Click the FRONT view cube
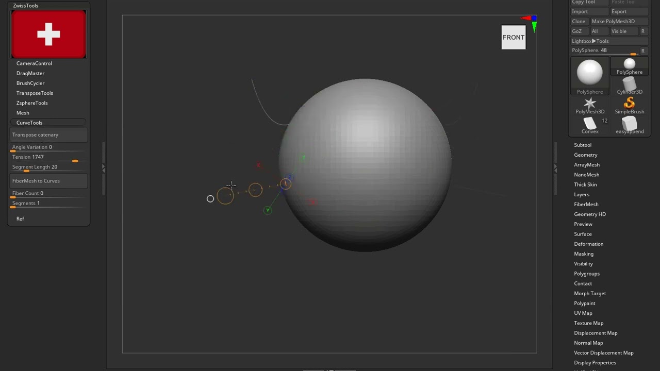 click(x=514, y=38)
